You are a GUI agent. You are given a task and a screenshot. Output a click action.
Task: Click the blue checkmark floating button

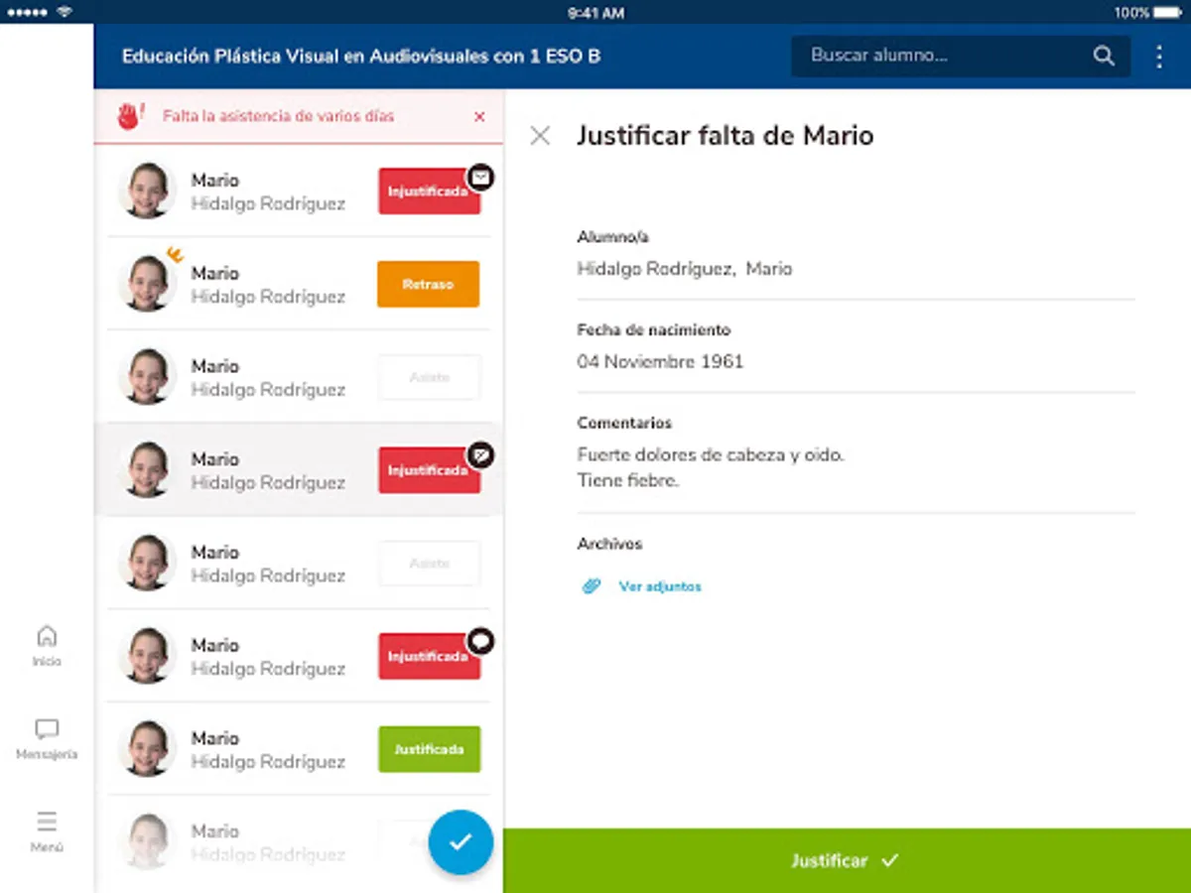coord(461,842)
